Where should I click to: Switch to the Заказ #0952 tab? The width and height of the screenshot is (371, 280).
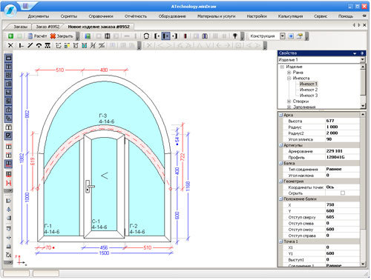click(x=47, y=27)
